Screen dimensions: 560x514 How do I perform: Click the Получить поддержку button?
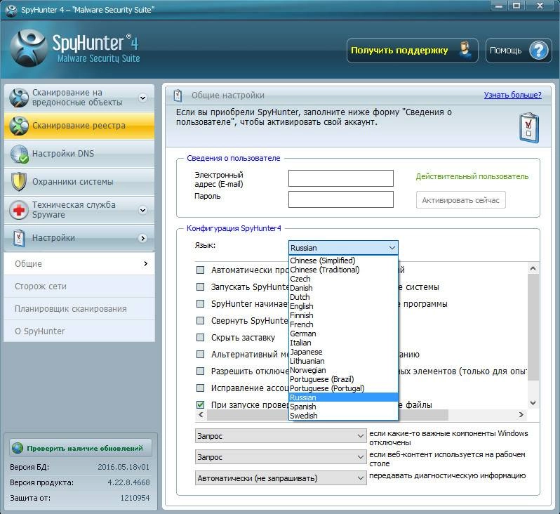(413, 51)
